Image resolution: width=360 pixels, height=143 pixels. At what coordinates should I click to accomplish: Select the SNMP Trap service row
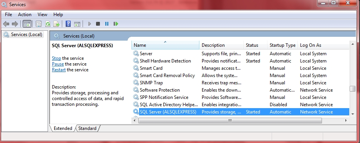241,83
